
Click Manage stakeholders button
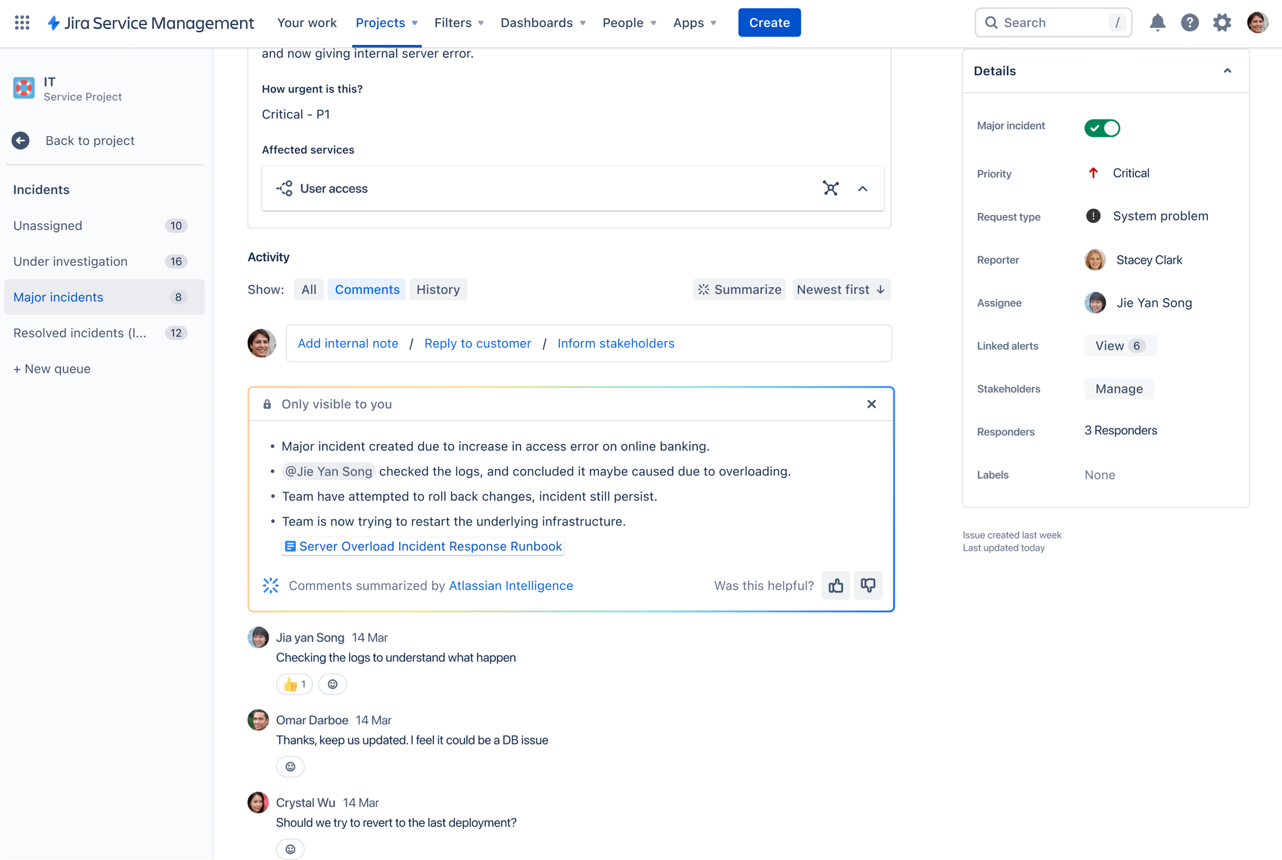1119,389
